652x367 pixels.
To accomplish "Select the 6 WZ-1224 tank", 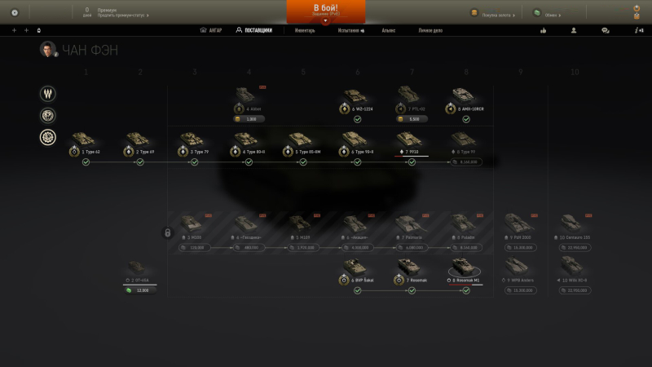I will point(357,100).
